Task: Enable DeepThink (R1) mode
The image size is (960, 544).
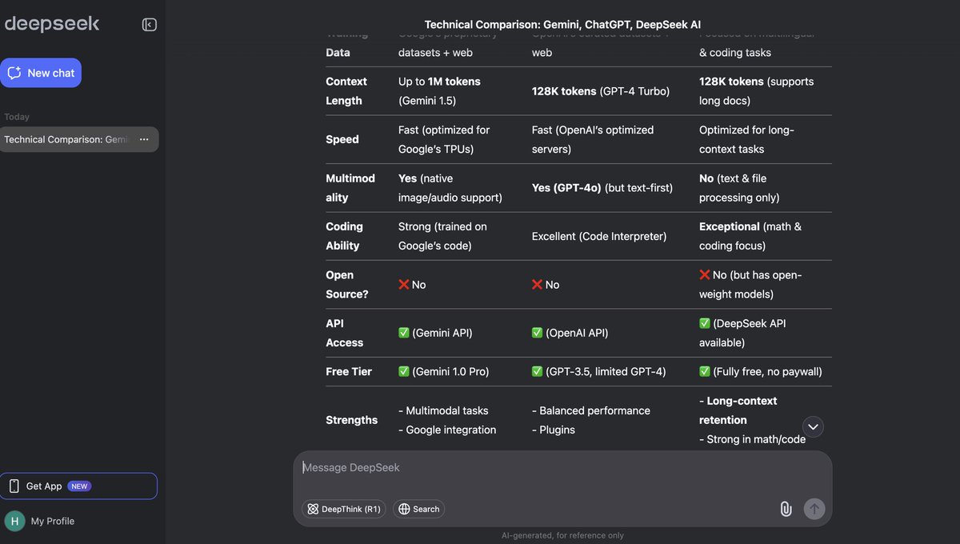Action: (x=343, y=509)
